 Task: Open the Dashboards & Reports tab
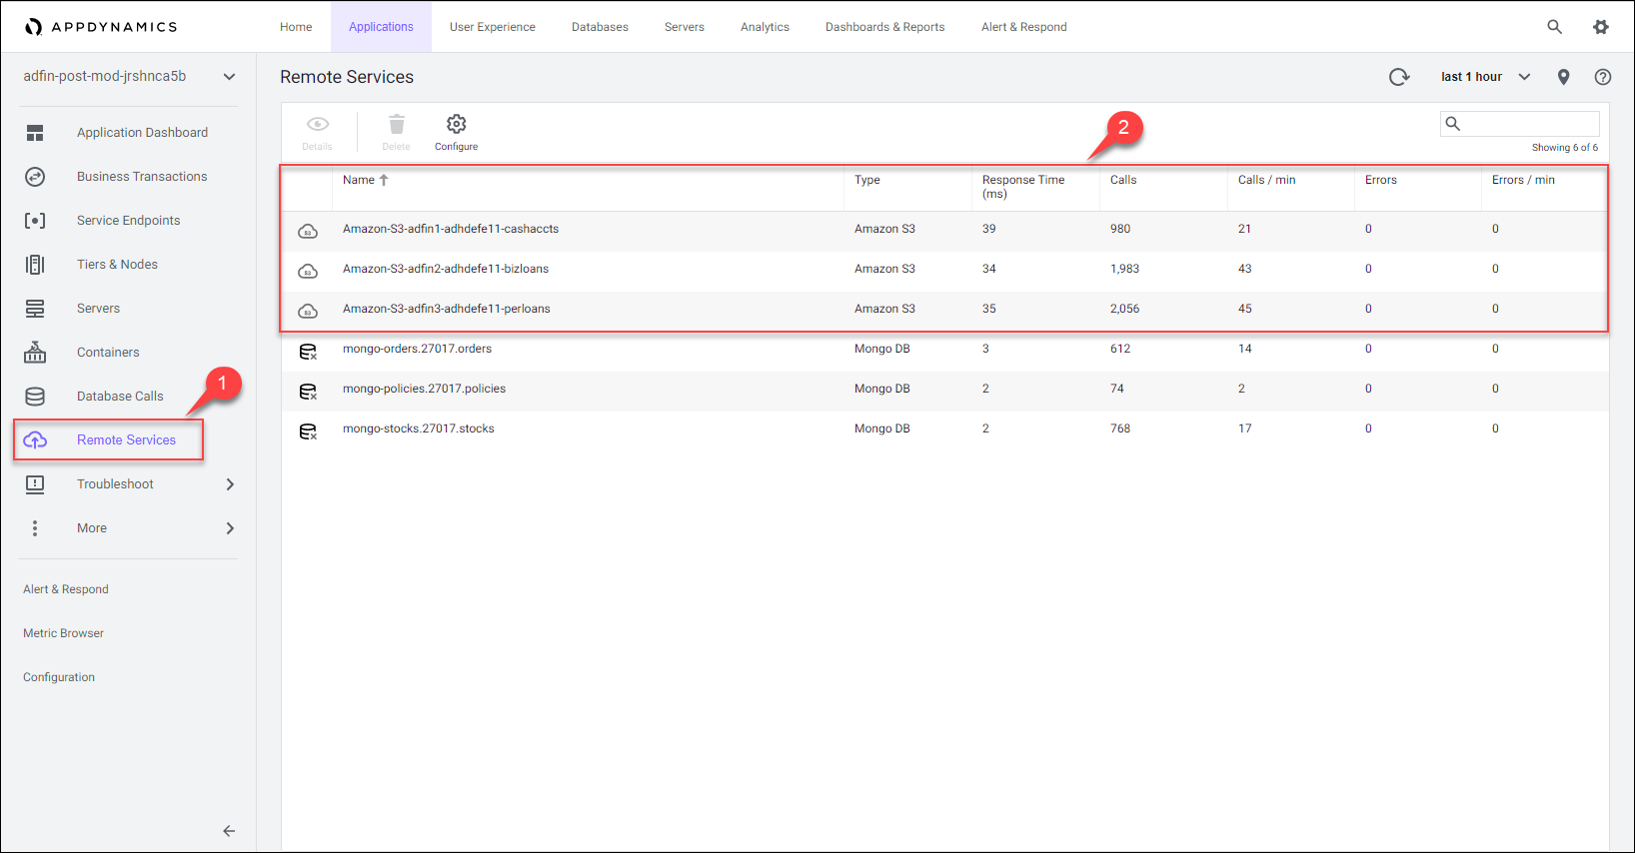pos(884,27)
